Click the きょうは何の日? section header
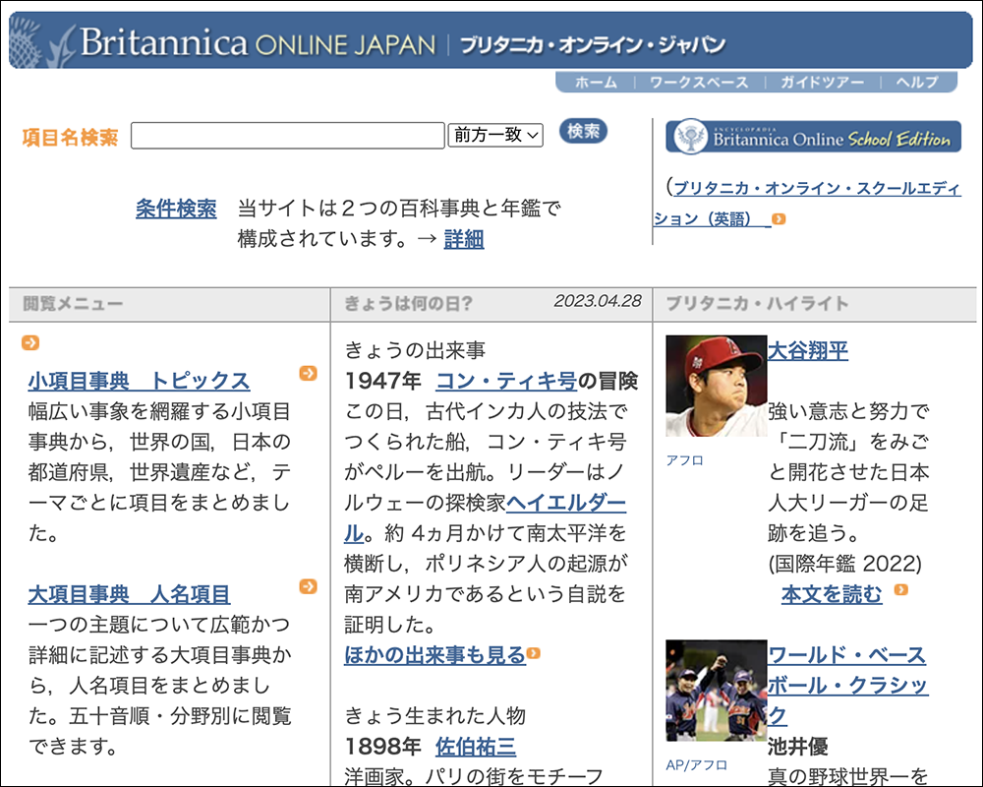 click(x=408, y=304)
